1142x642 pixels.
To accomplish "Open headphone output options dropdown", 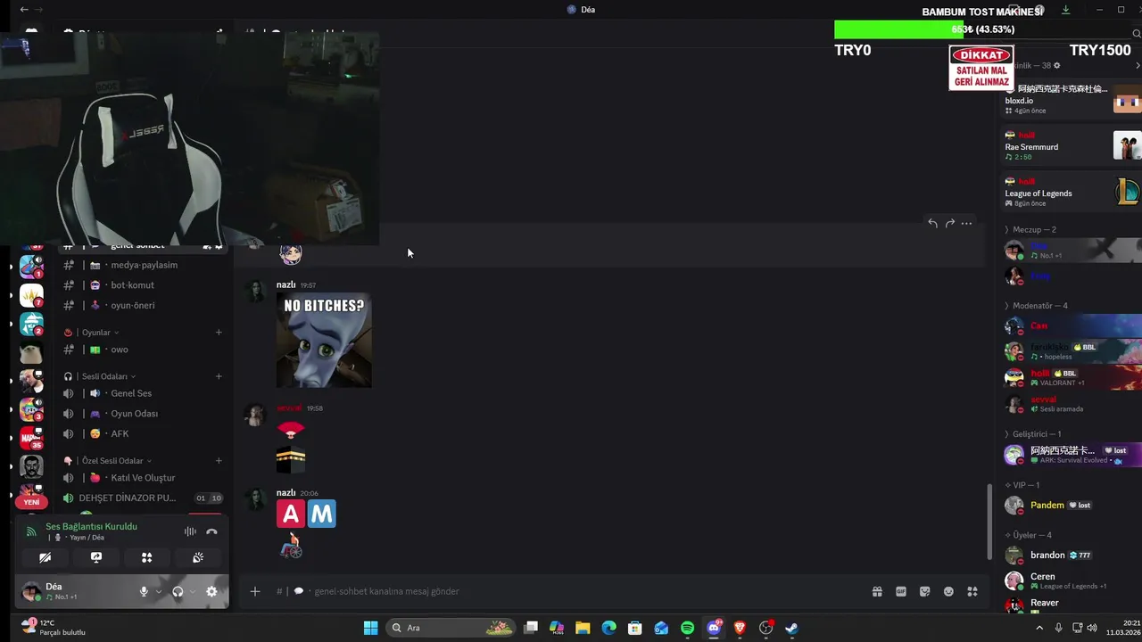I will tap(192, 591).
